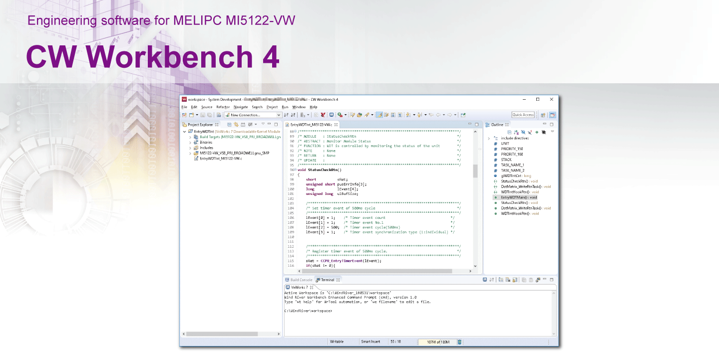Click the Open Perspective icon
719x359 pixels.
543,115
